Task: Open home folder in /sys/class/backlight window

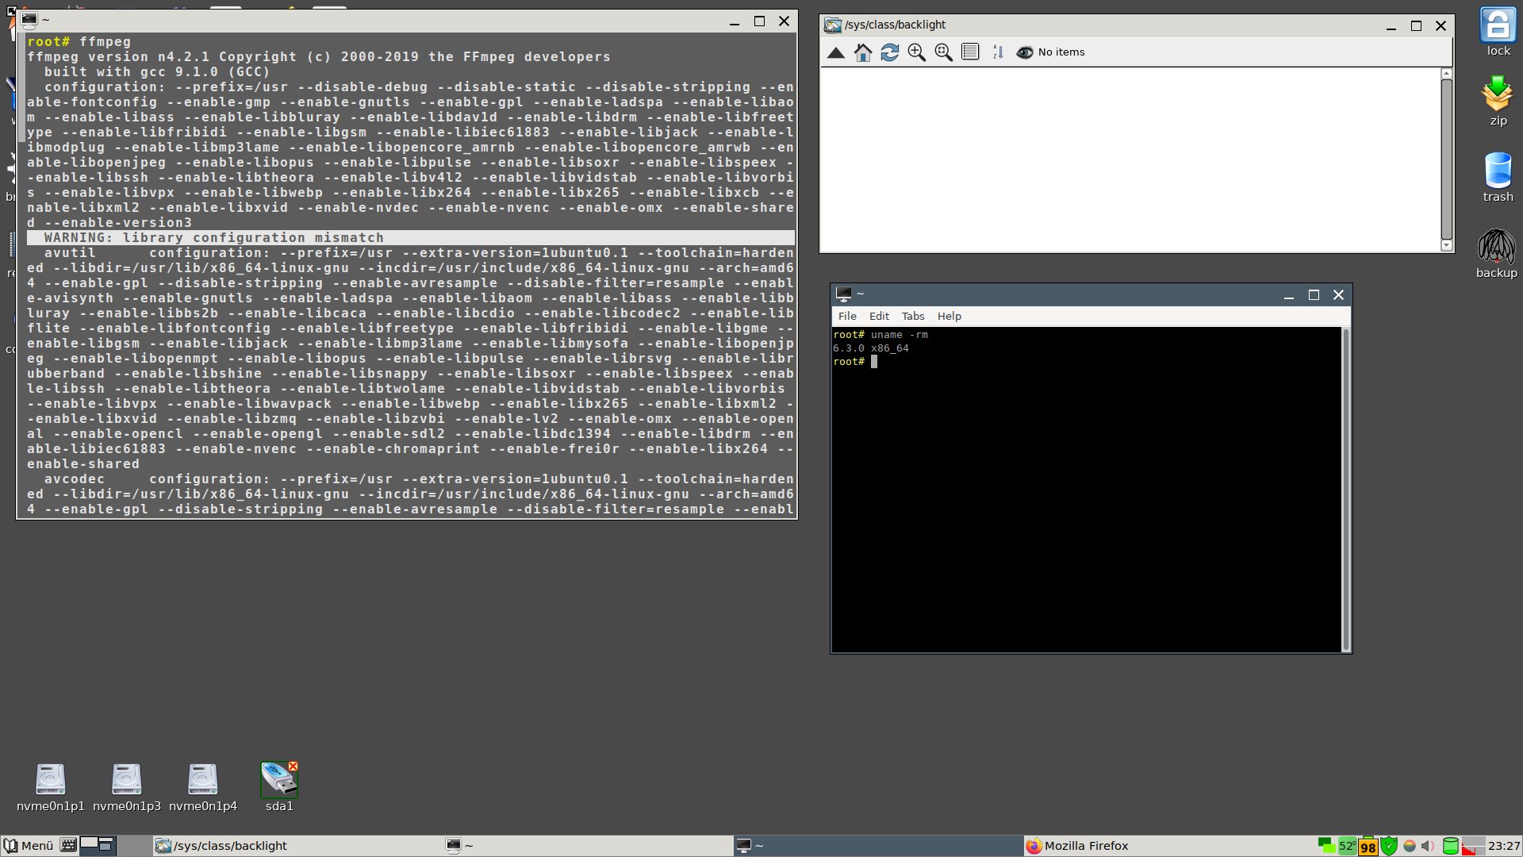Action: click(863, 52)
